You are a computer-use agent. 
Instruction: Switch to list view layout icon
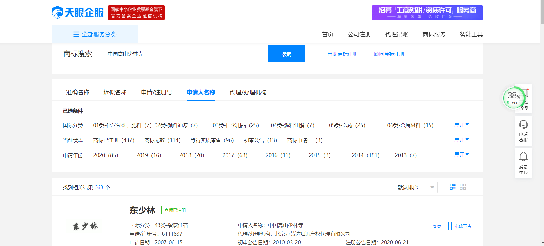(x=453, y=187)
